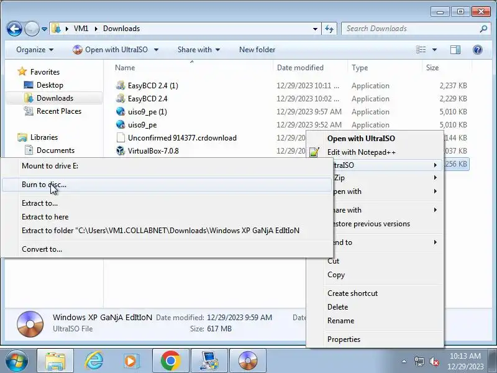Click the VirtualBox-7.0.8 file icon

point(121,150)
